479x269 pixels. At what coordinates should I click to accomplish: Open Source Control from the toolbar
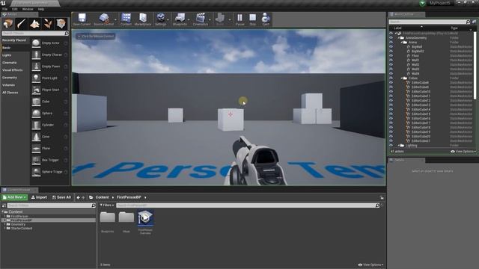(104, 19)
